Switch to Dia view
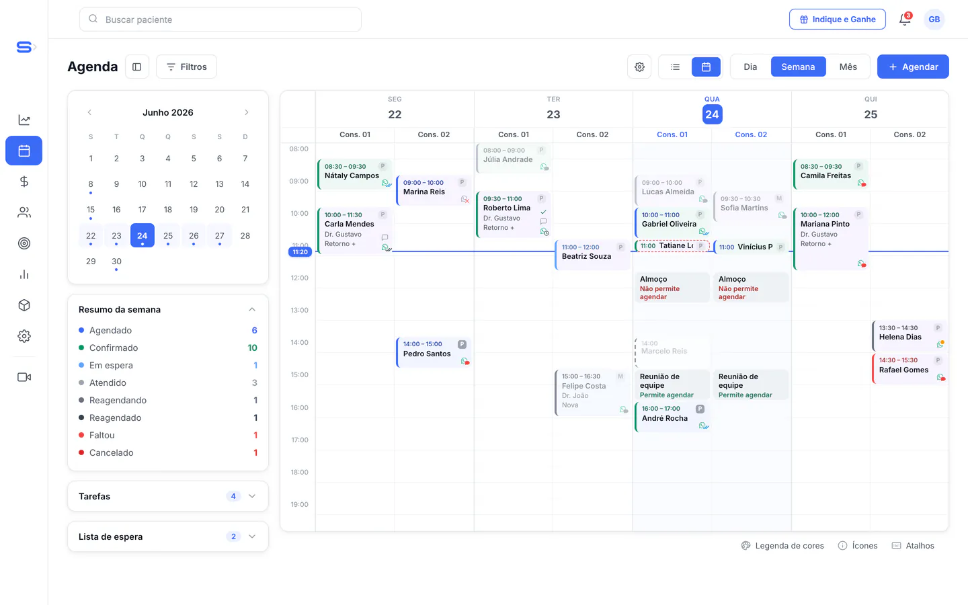 750,67
